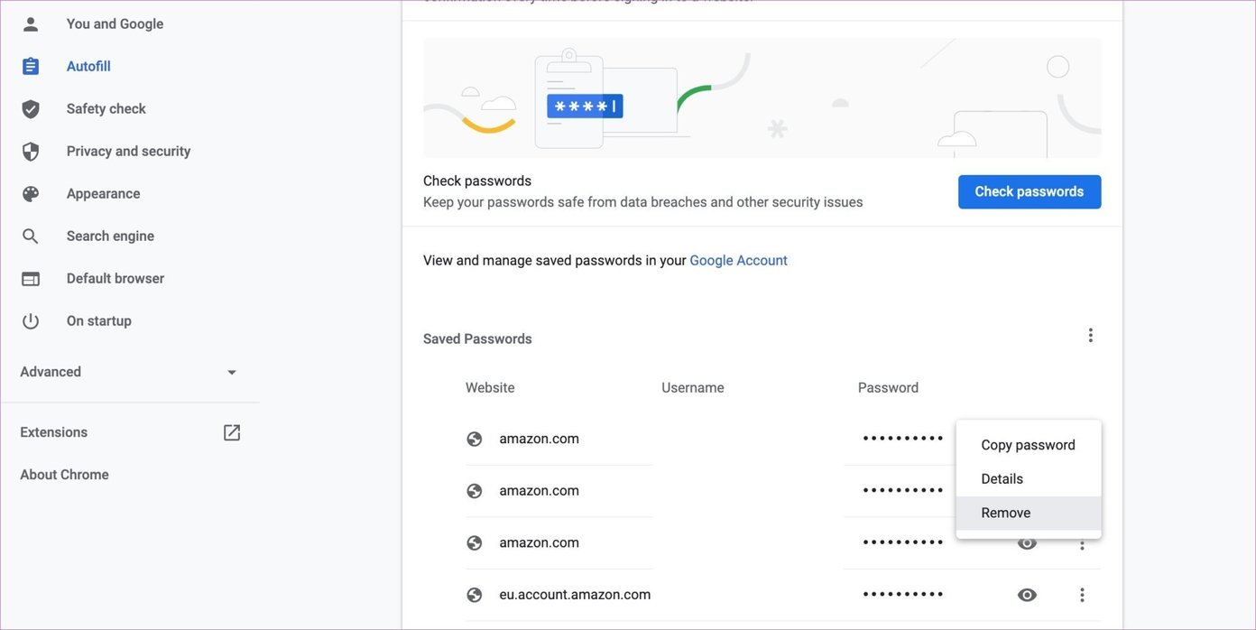Open Extensions external link icon

232,432
